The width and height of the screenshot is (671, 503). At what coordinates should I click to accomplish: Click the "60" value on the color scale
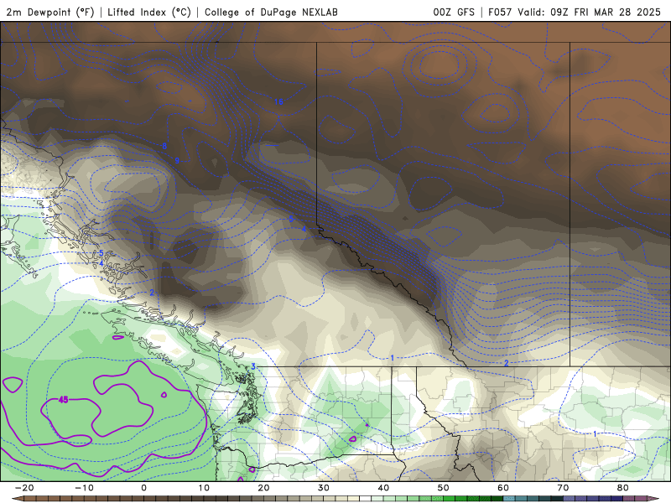pyautogui.click(x=503, y=488)
